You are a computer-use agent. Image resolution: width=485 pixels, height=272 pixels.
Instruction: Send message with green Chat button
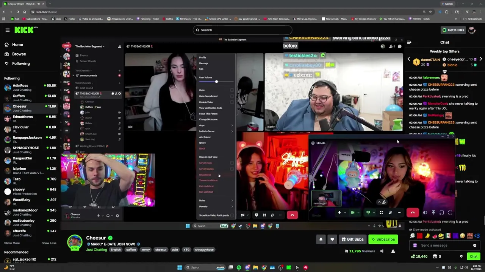[x=474, y=257]
